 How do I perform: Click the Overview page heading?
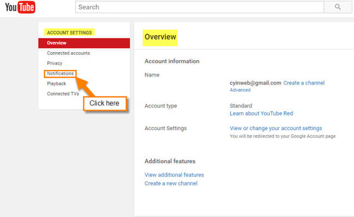click(160, 37)
